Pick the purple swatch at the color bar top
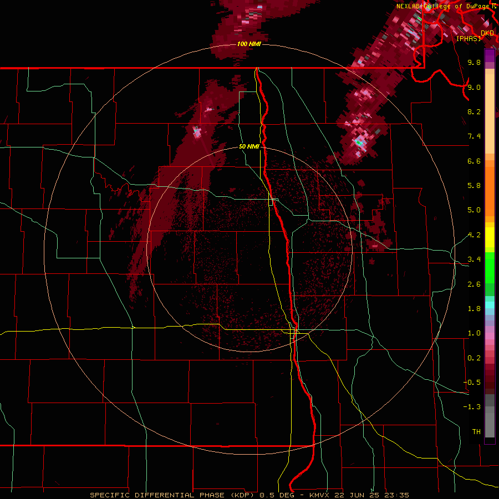This screenshot has width=499, height=499. tap(490, 55)
